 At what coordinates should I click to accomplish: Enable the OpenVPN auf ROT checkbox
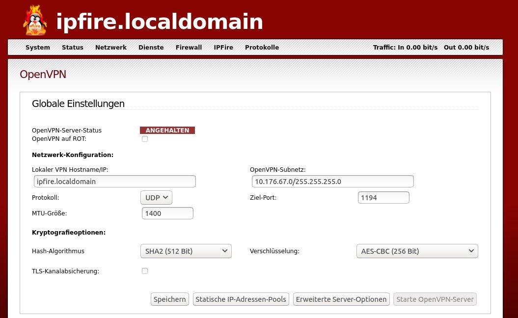pos(145,139)
